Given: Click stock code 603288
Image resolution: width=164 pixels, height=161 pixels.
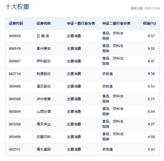Looking at the screenshot, I should point(15,124).
